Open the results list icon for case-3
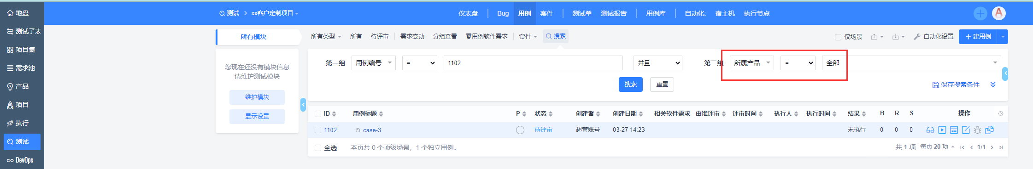Viewport: 1033px width, 169px height. [954, 130]
